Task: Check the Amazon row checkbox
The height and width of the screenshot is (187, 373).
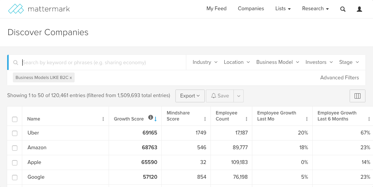Action: point(15,148)
